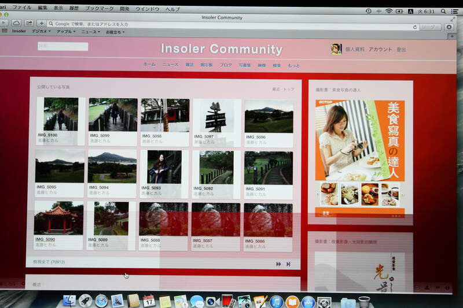This screenshot has height=308, width=463.
Task: Open Safari compass icon in Dock
Action: pos(101,300)
